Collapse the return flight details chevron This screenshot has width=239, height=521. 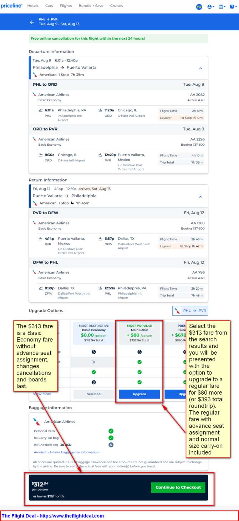(200, 197)
